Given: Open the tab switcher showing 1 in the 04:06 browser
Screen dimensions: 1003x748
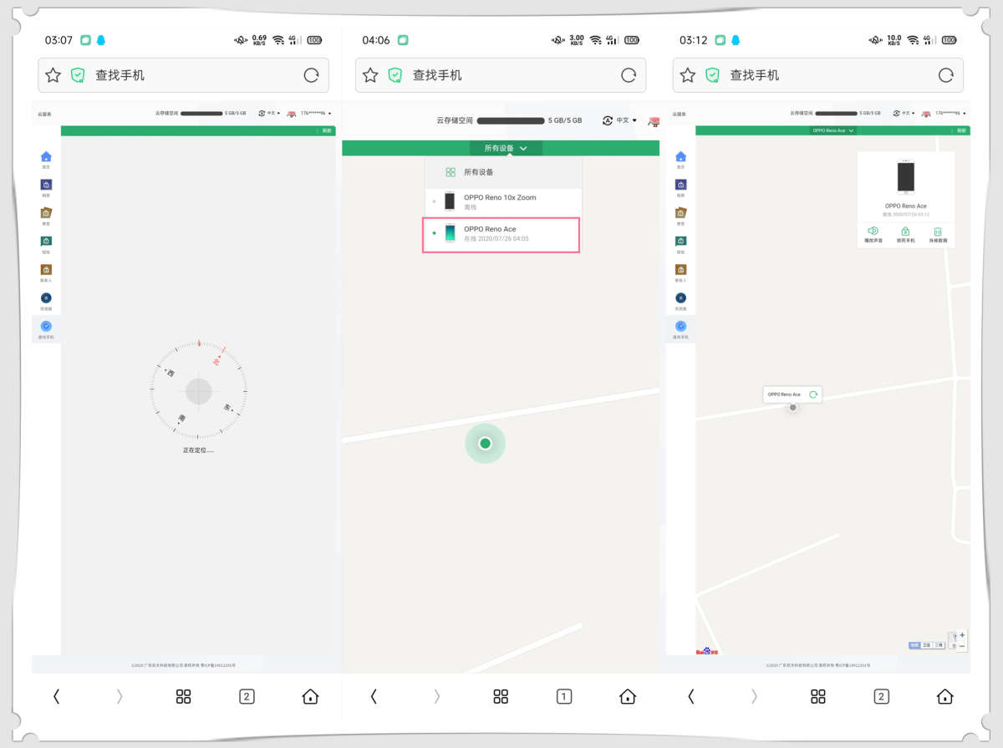Looking at the screenshot, I should (x=564, y=696).
